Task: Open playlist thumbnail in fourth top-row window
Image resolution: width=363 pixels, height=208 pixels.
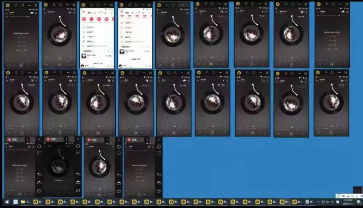Action: pos(122,52)
